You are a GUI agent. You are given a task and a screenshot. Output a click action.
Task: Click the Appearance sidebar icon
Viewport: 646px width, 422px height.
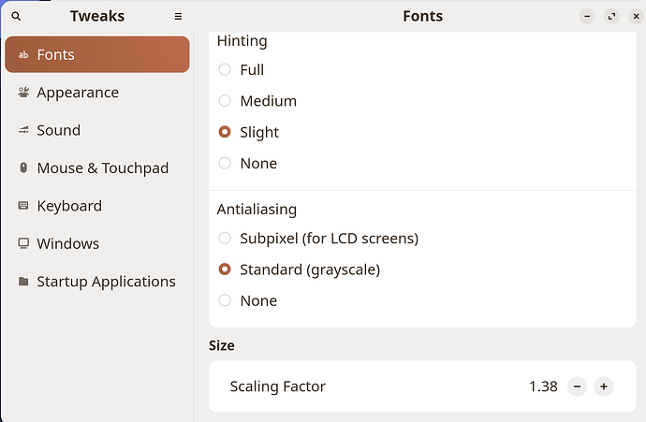point(23,93)
